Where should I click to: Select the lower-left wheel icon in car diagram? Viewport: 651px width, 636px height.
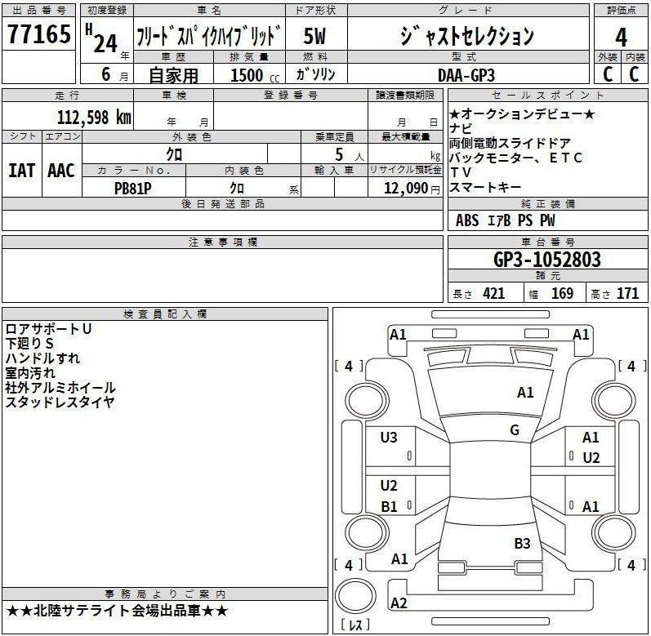click(360, 533)
